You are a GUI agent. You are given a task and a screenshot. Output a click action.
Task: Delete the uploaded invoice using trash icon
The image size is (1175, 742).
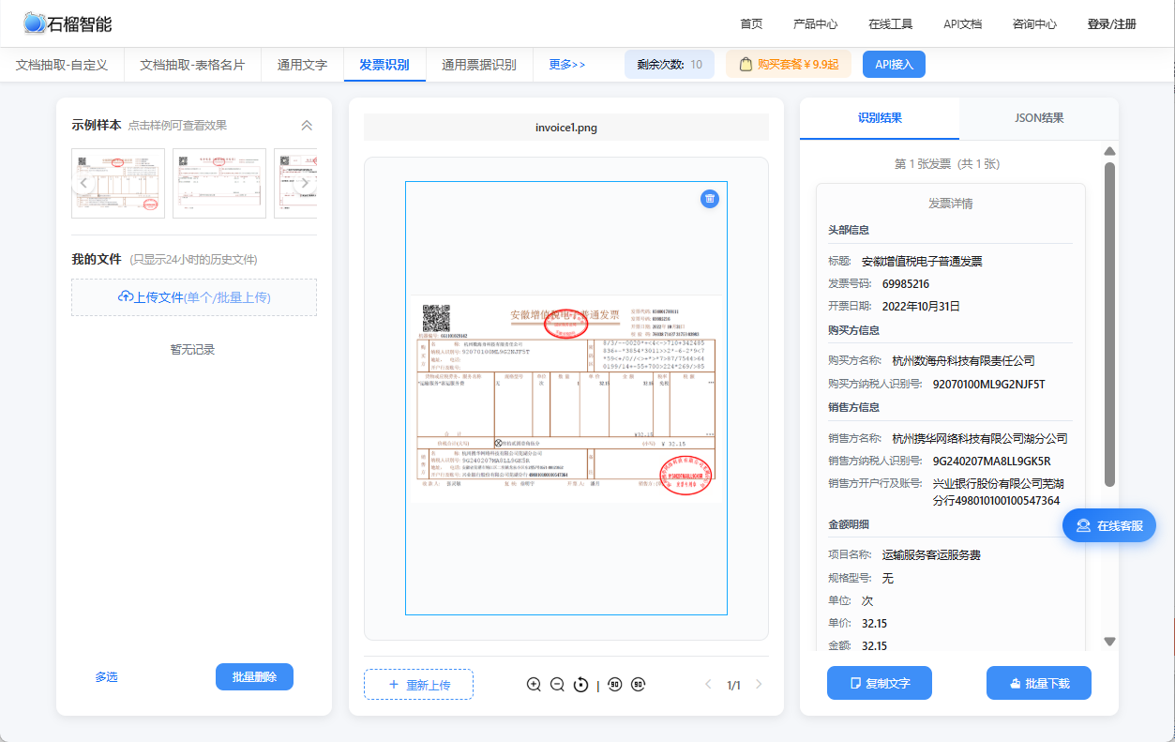710,198
